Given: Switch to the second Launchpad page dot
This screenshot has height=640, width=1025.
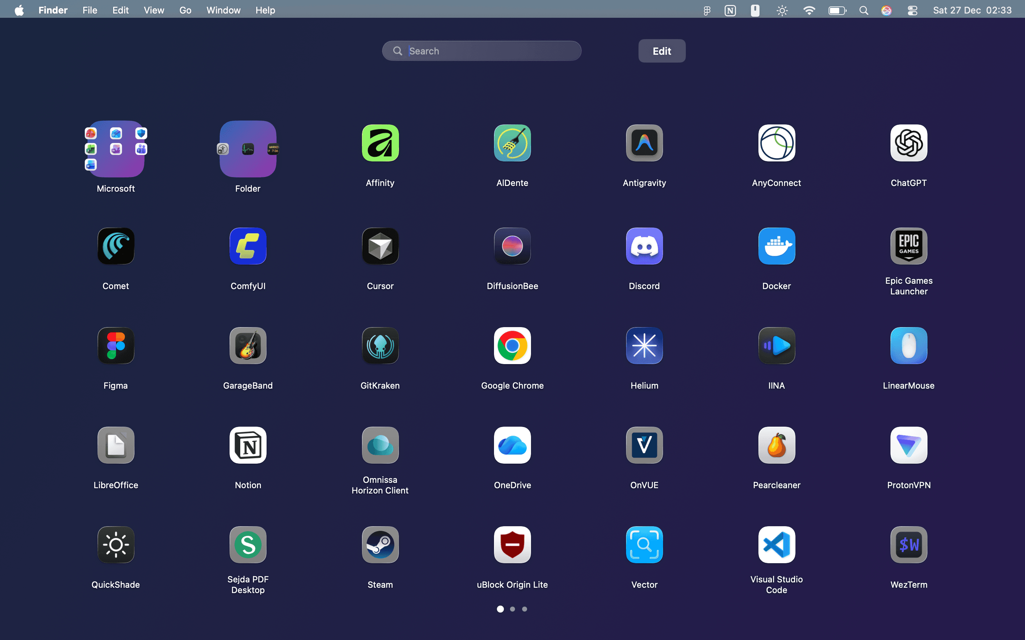Looking at the screenshot, I should [512, 609].
